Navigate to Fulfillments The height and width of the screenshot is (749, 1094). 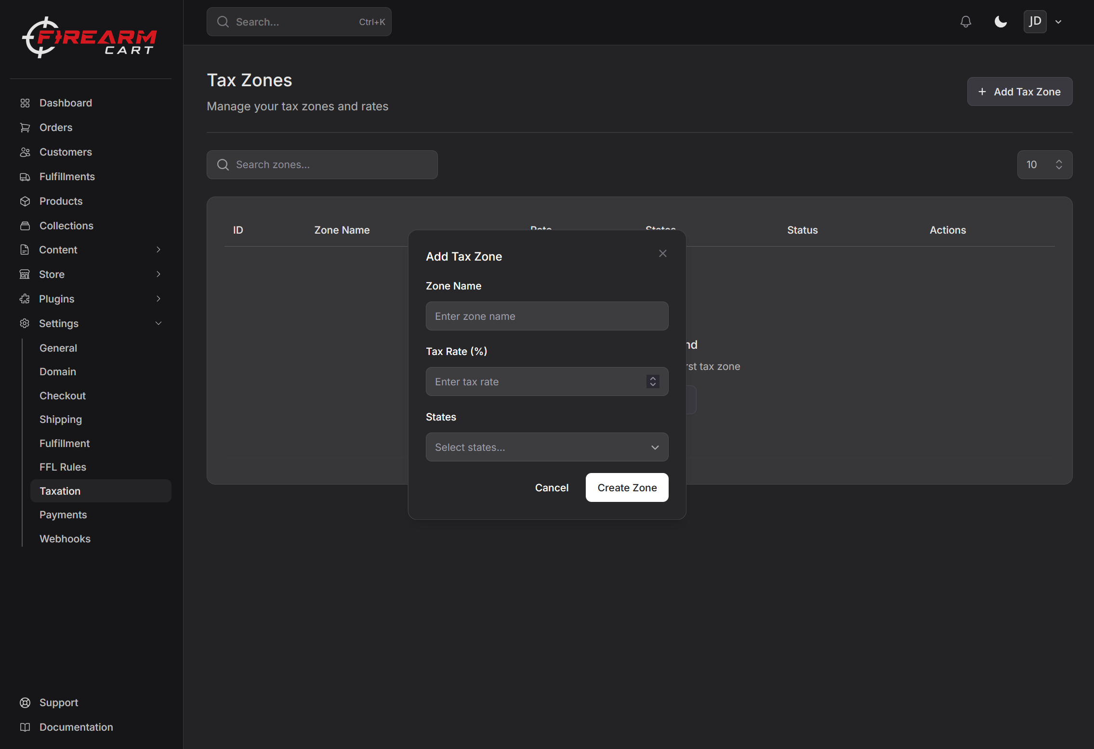tap(67, 177)
